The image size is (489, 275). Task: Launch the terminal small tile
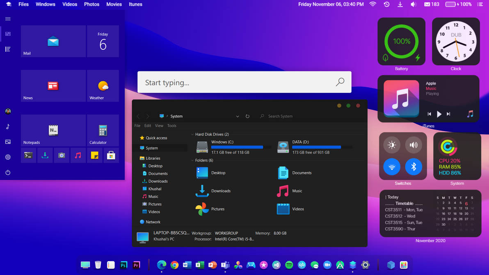pos(28,155)
